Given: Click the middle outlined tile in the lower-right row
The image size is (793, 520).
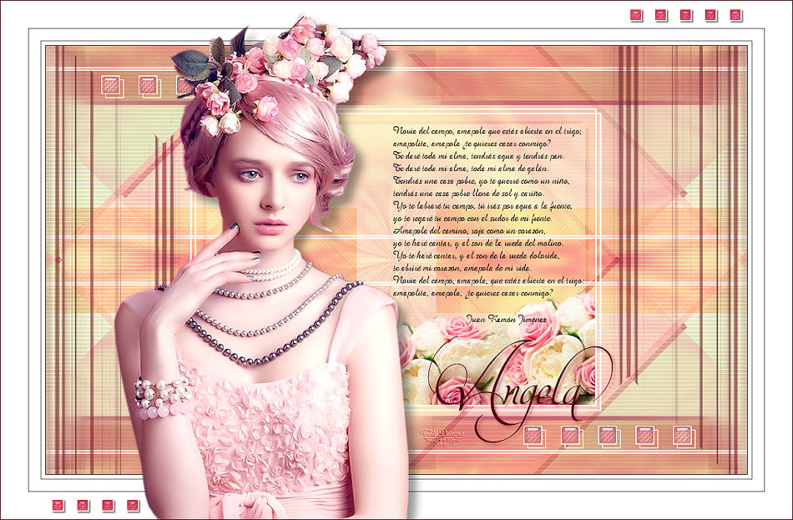Looking at the screenshot, I should [609, 436].
